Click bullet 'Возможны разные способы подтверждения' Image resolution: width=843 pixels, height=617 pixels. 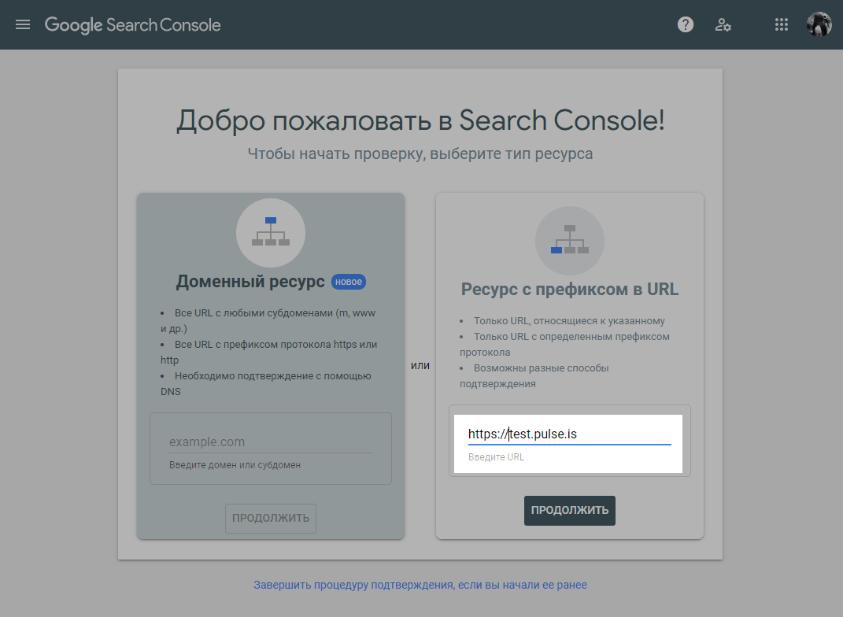click(x=534, y=376)
